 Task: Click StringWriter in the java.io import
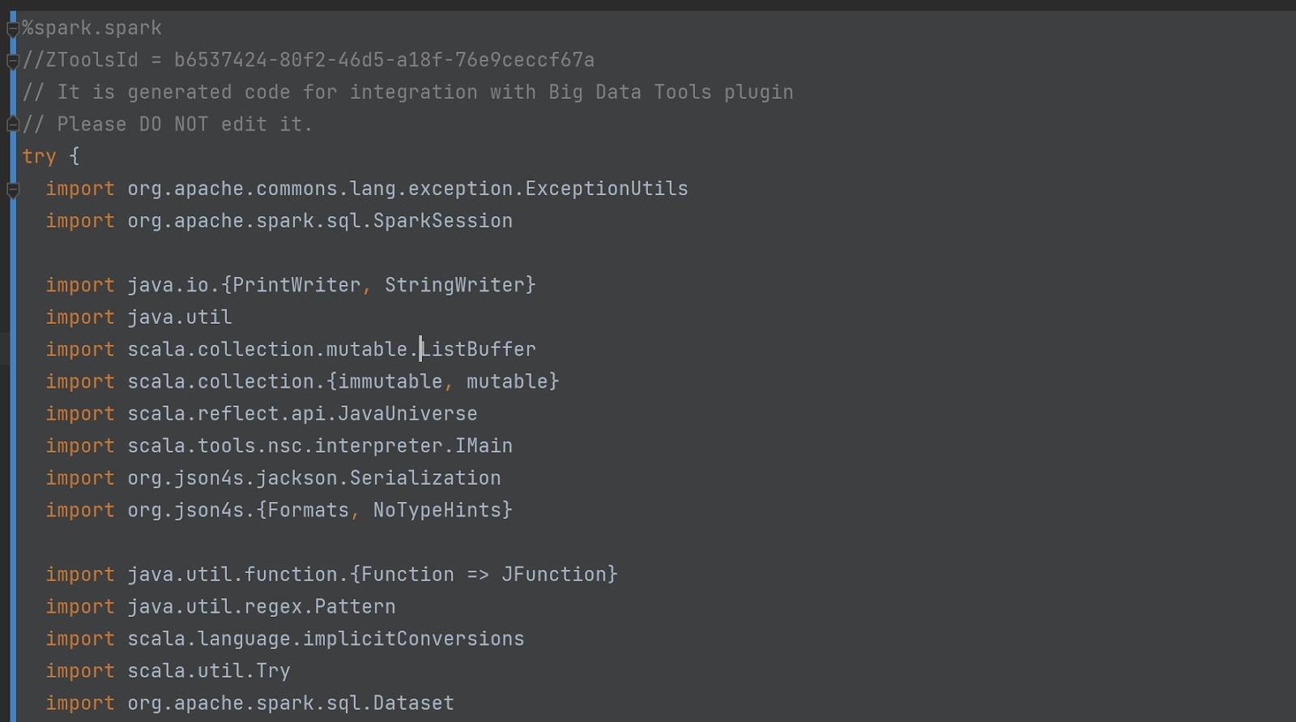(454, 285)
